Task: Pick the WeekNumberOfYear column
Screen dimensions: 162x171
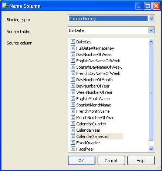Action: click(x=94, y=92)
